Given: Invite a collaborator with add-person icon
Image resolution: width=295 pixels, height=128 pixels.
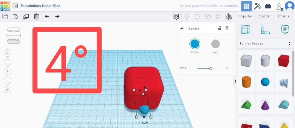Looking at the screenshot, I should coord(279,6).
